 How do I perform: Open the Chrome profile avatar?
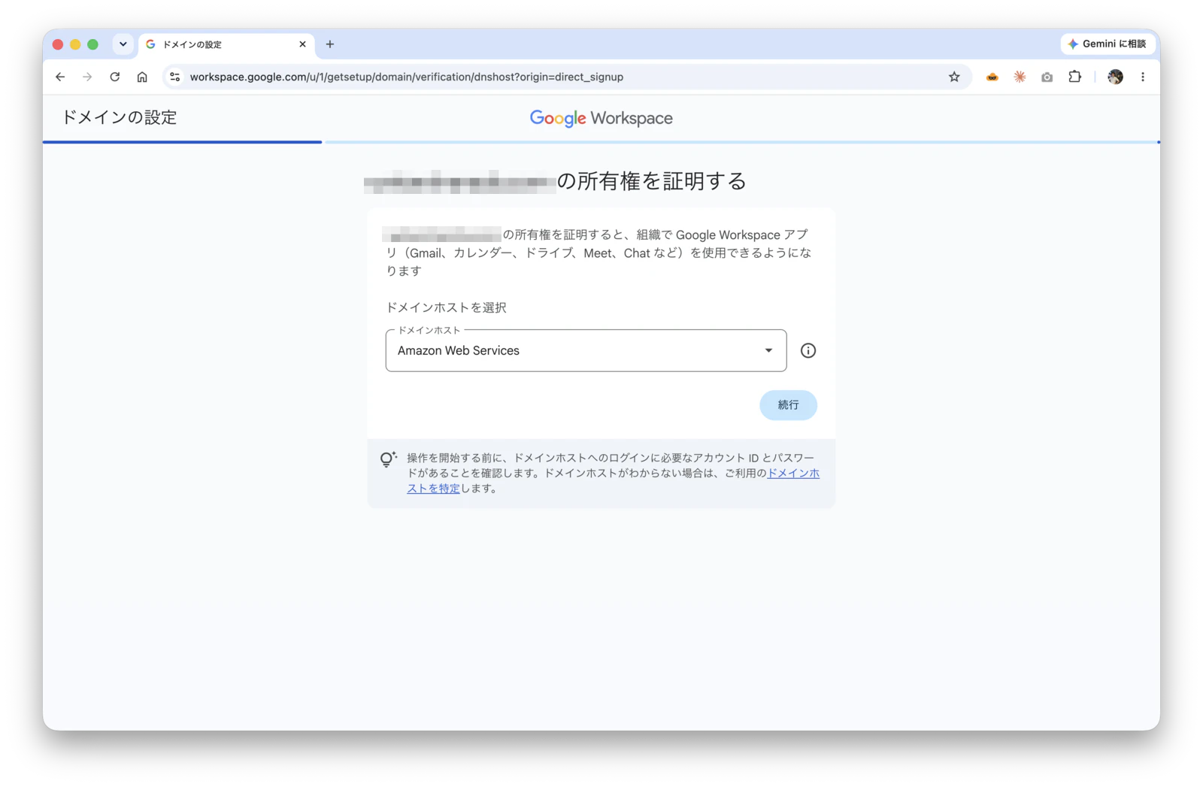tap(1115, 77)
